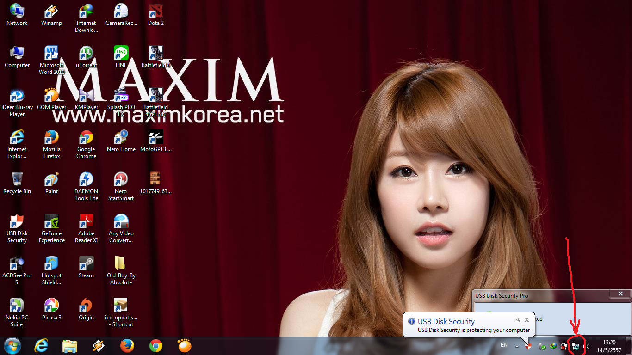This screenshot has height=355, width=632.
Task: Launch Chrome from the taskbar
Action: [x=156, y=346]
